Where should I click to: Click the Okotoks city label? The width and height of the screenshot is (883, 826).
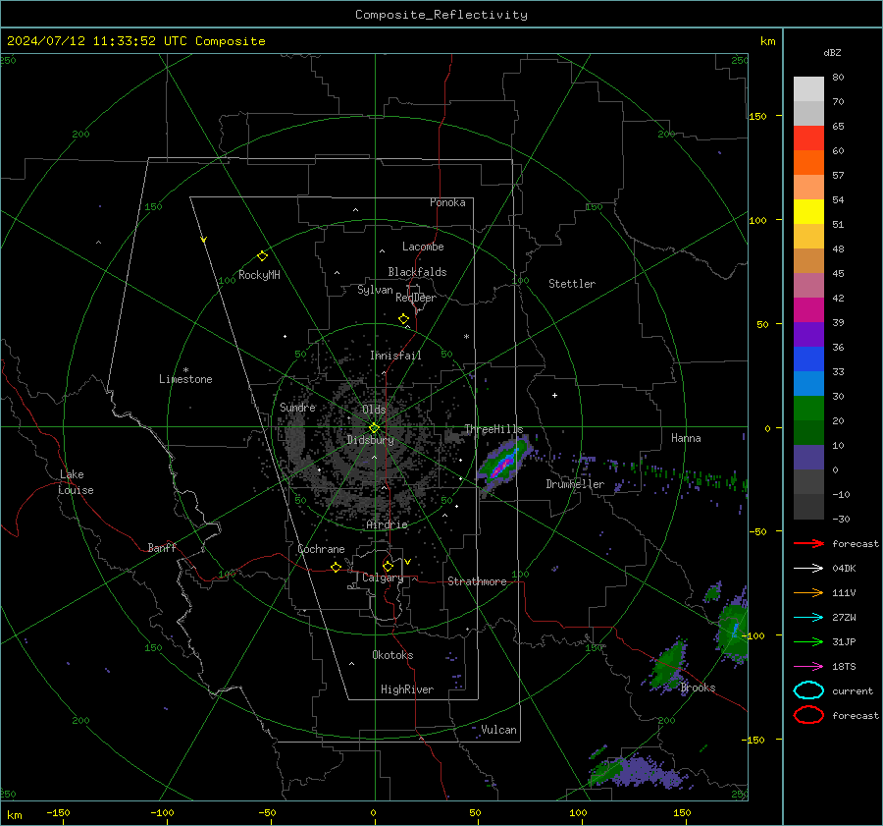(392, 655)
